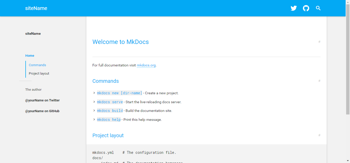Click the code 'mkdocs serve'
This screenshot has width=350, height=163.
pyautogui.click(x=110, y=102)
